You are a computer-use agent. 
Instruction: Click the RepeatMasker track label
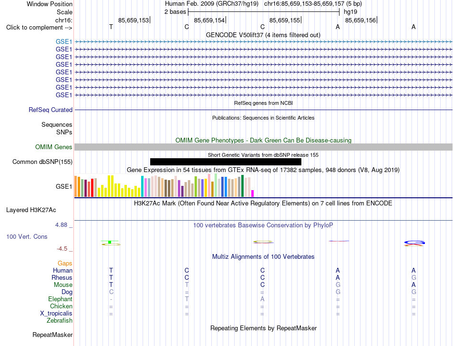pos(52,335)
